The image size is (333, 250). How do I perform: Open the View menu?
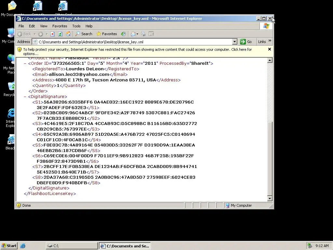pos(44,26)
